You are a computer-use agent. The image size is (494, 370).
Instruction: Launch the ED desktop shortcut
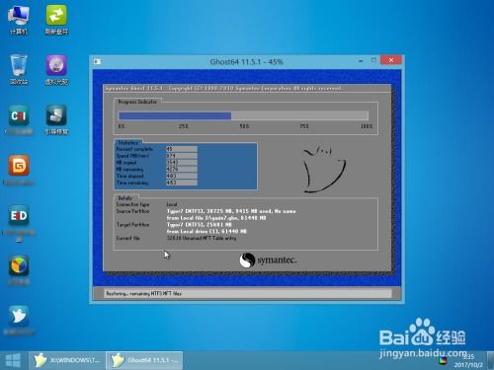[19, 223]
